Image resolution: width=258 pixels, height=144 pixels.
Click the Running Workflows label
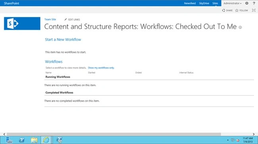(x=58, y=77)
